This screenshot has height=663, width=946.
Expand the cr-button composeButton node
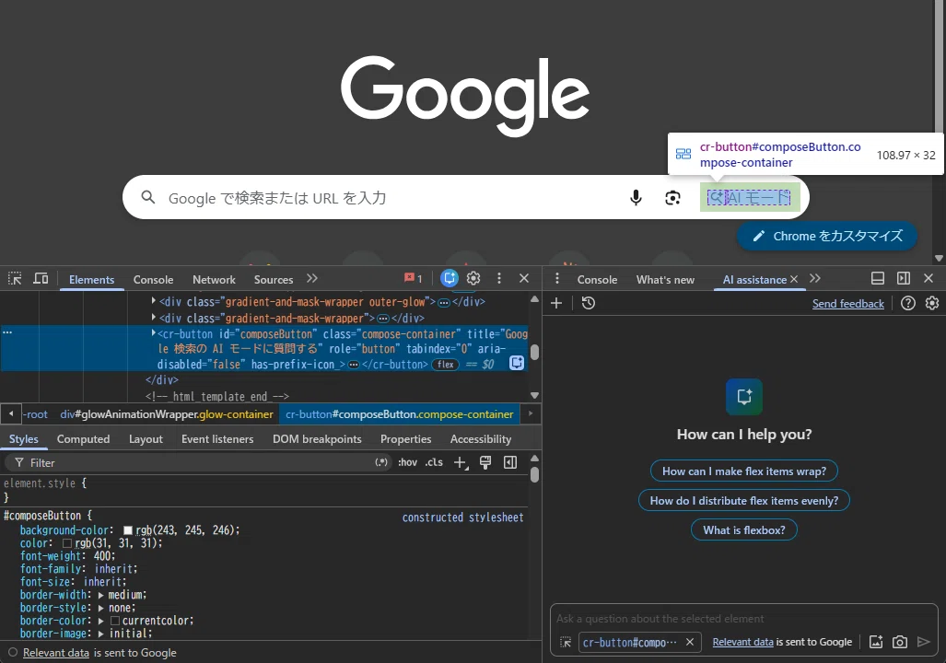[153, 332]
